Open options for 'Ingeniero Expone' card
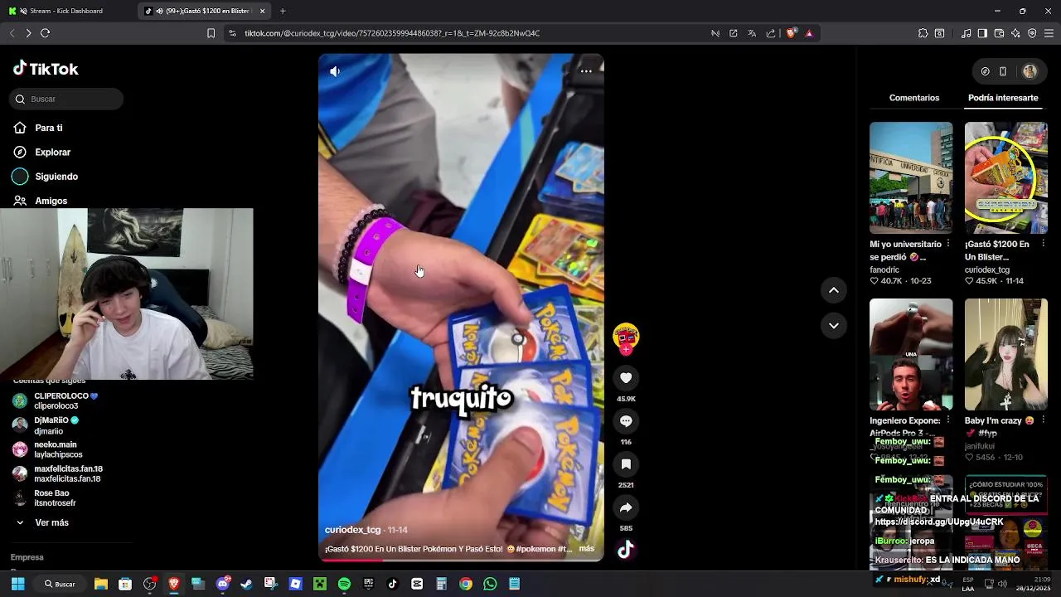This screenshot has height=597, width=1061. (x=948, y=420)
